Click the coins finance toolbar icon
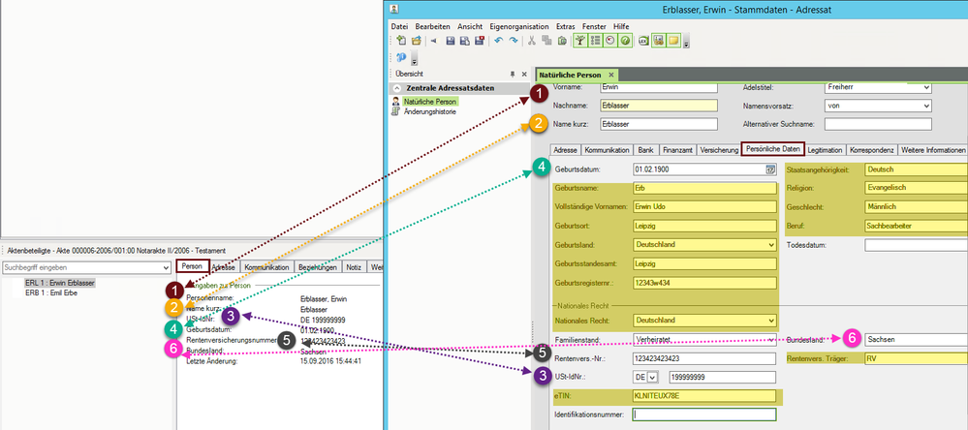 pos(658,41)
